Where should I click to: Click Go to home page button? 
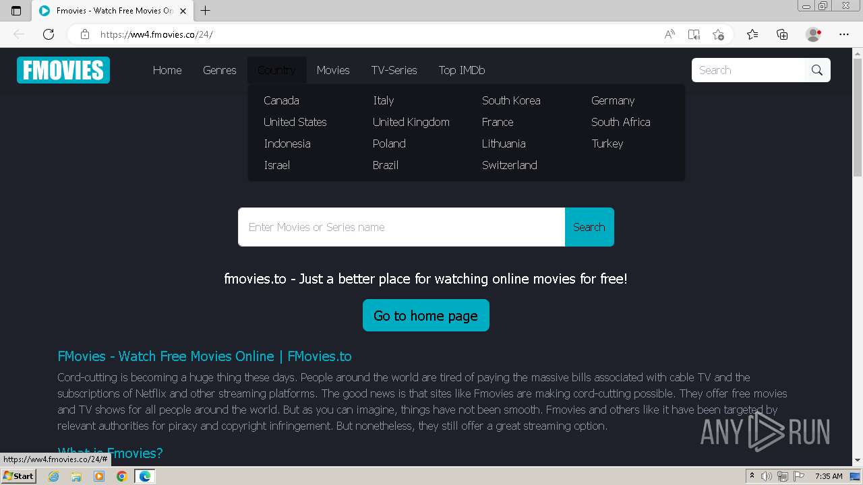pyautogui.click(x=426, y=315)
